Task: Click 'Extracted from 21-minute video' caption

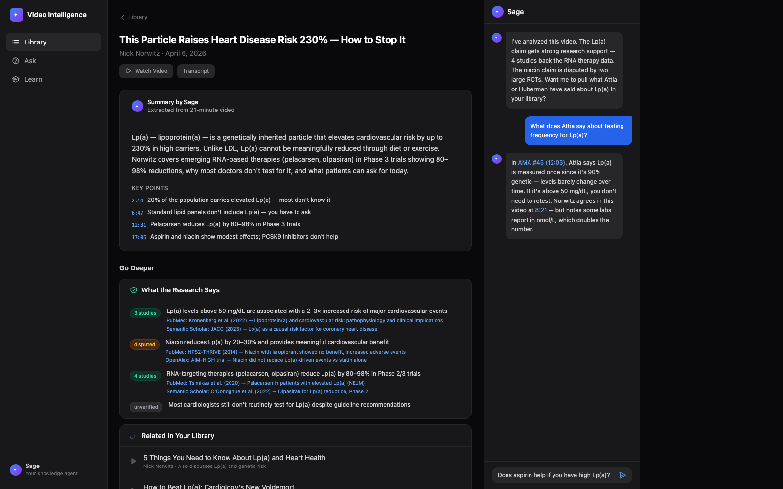Action: point(191,110)
